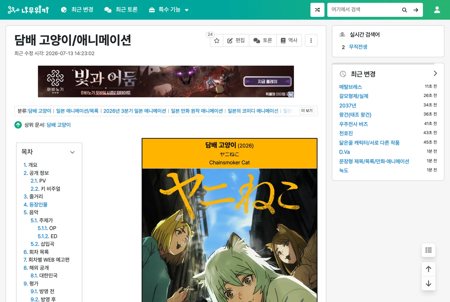Click the 빛과 어둠 Mabinogi ad banner
This screenshot has height=302, width=450.
(166, 81)
